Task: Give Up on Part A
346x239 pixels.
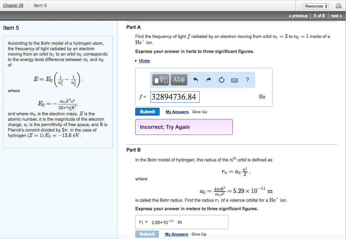Action: click(199, 112)
